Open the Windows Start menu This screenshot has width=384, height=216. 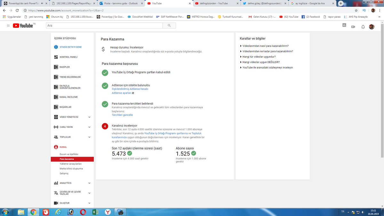[x=5, y=212]
